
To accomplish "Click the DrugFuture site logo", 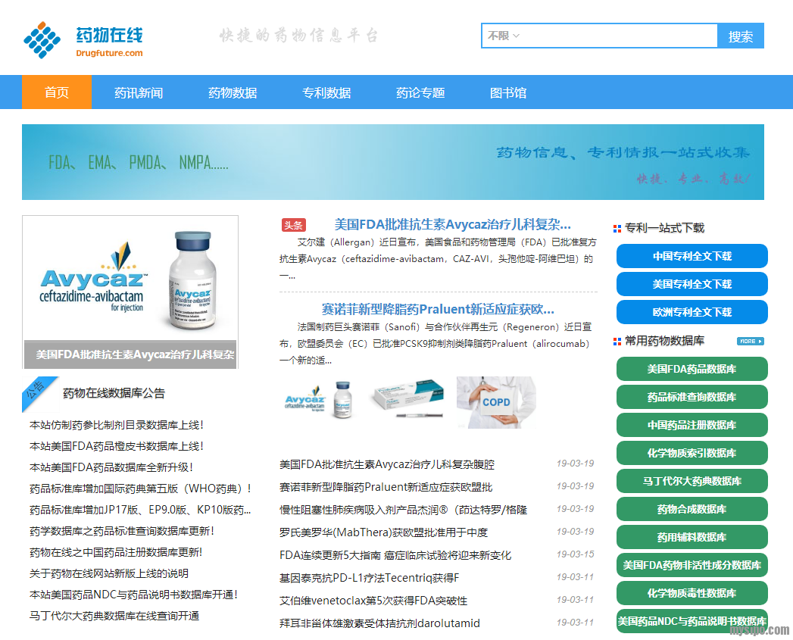I will coord(83,40).
